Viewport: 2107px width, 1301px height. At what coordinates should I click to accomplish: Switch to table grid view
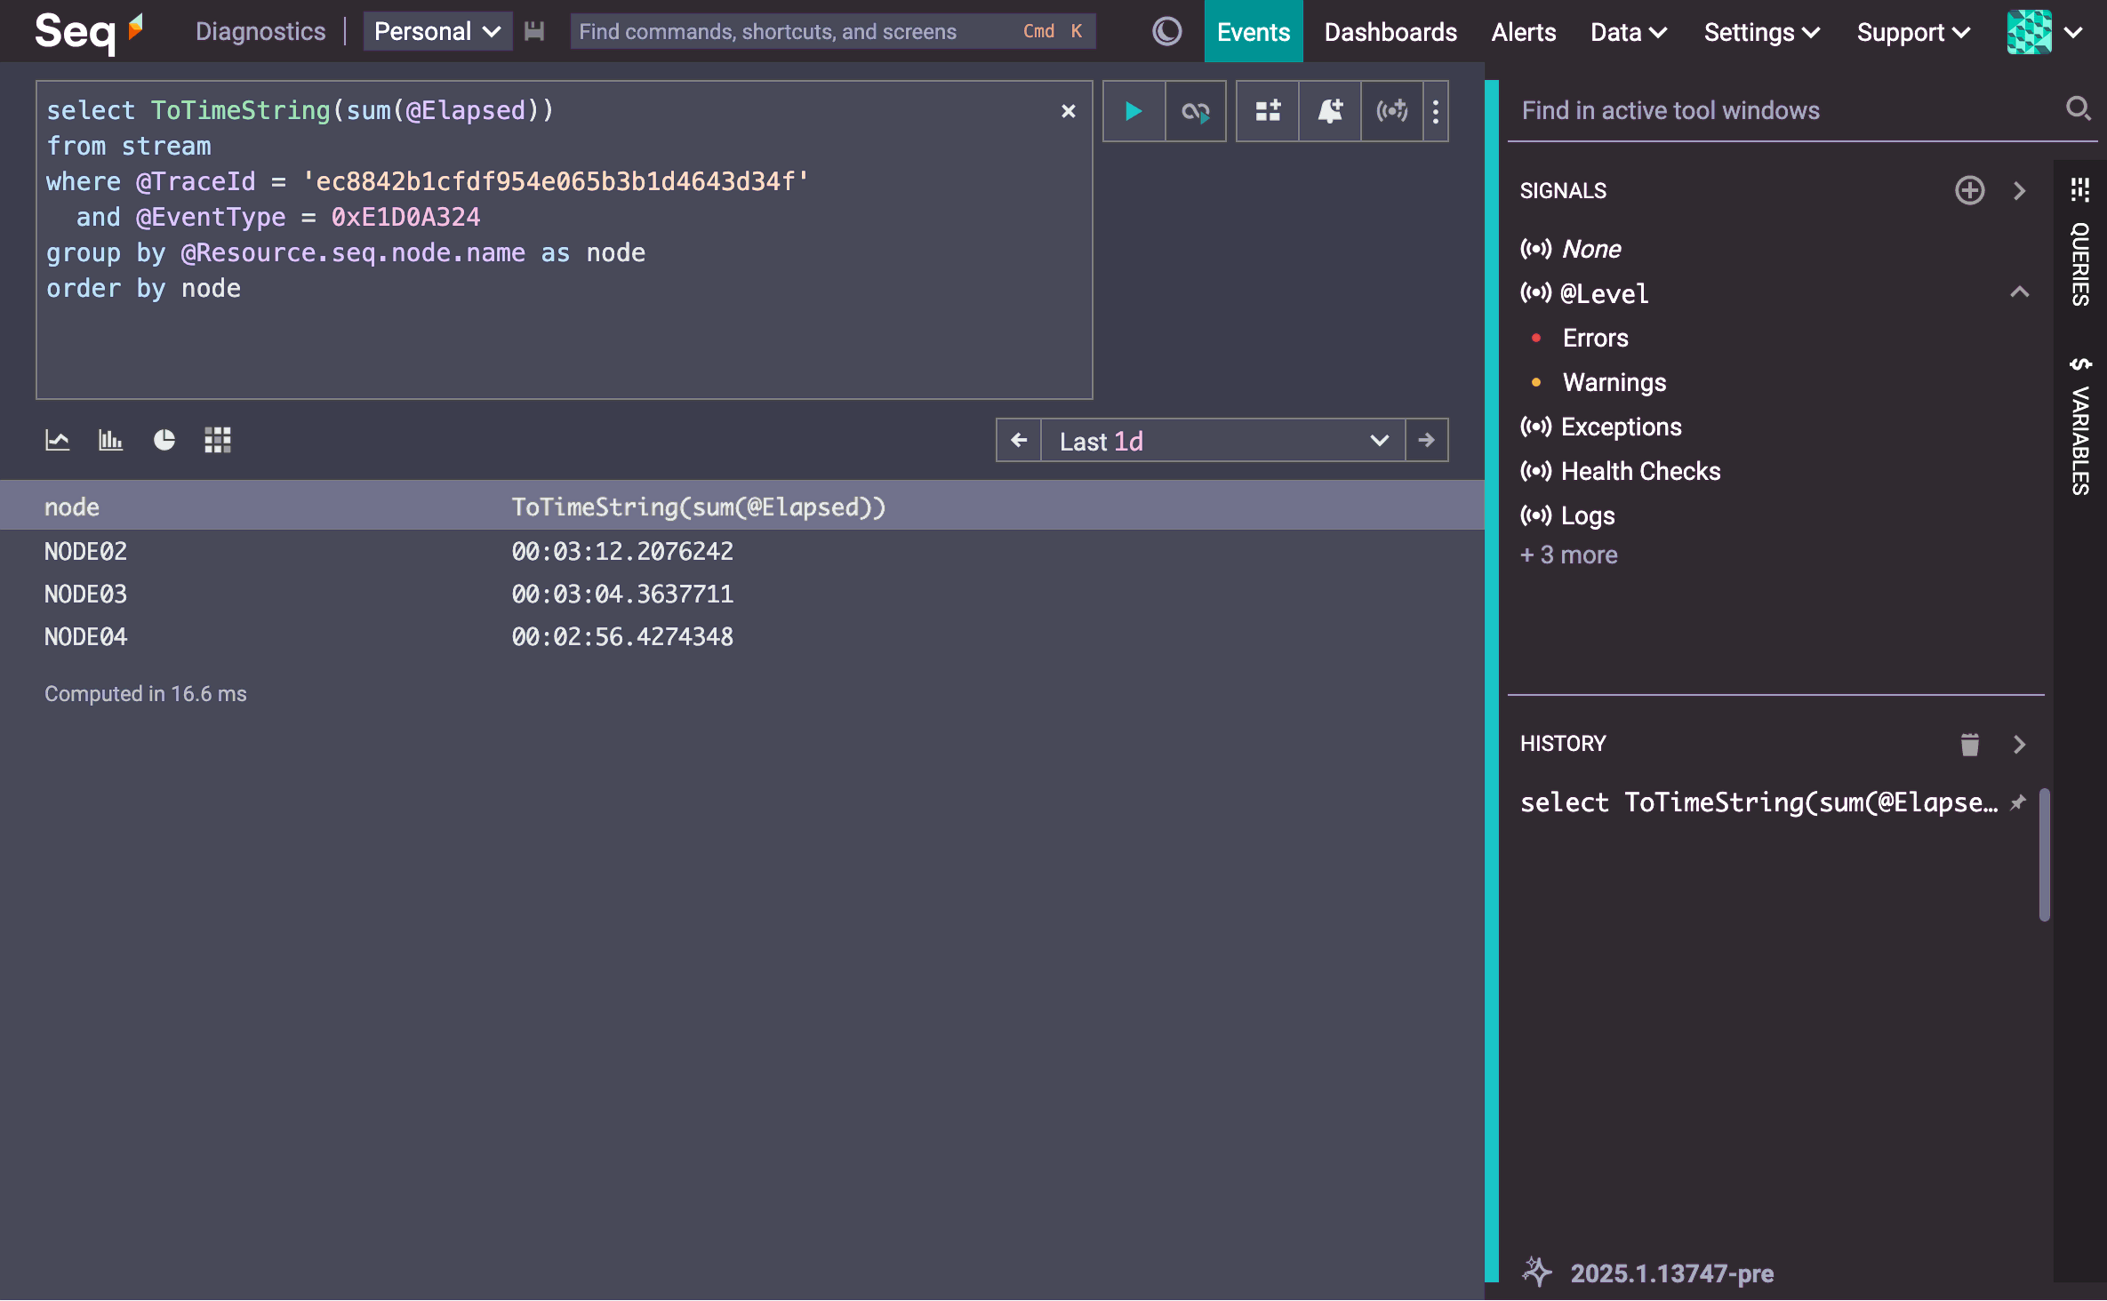(218, 440)
